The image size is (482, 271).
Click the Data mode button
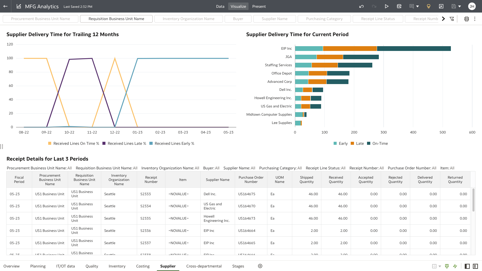pyautogui.click(x=220, y=6)
